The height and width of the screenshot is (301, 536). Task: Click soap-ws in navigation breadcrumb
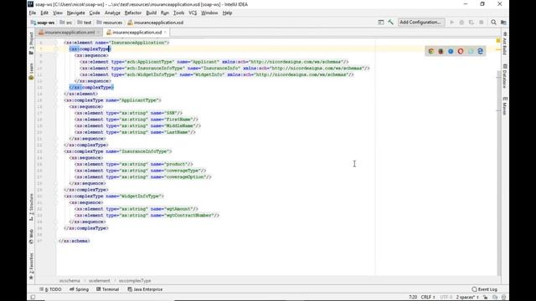click(43, 23)
